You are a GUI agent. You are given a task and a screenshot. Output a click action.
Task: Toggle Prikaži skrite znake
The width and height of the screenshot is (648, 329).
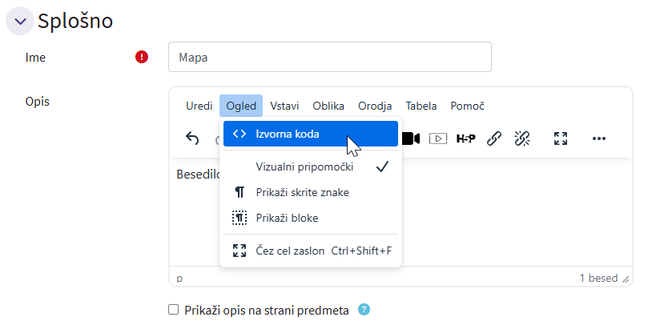[302, 192]
